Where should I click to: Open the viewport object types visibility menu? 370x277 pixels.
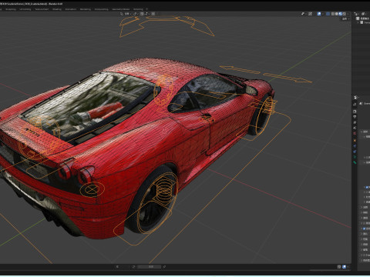coord(304,14)
